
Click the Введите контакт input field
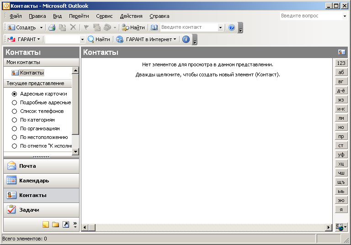click(x=189, y=27)
